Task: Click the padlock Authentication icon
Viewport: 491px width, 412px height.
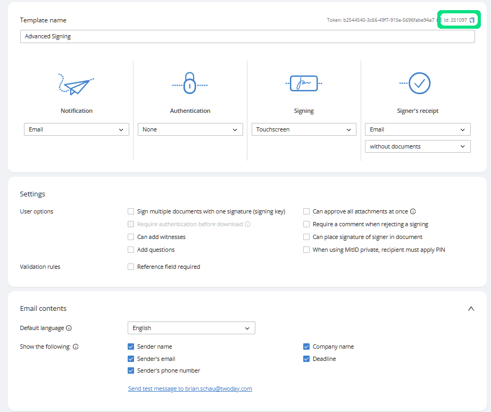Action: click(x=190, y=83)
